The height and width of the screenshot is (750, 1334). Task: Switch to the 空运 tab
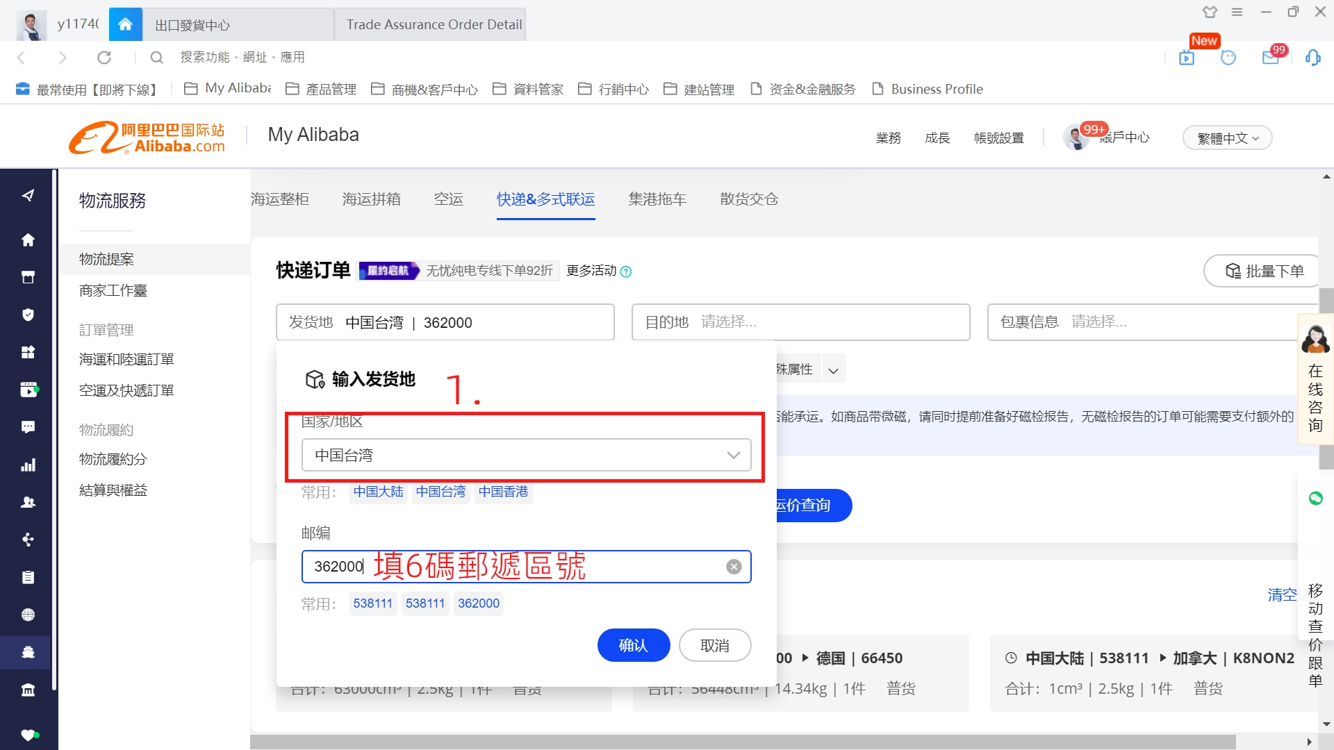(x=448, y=199)
